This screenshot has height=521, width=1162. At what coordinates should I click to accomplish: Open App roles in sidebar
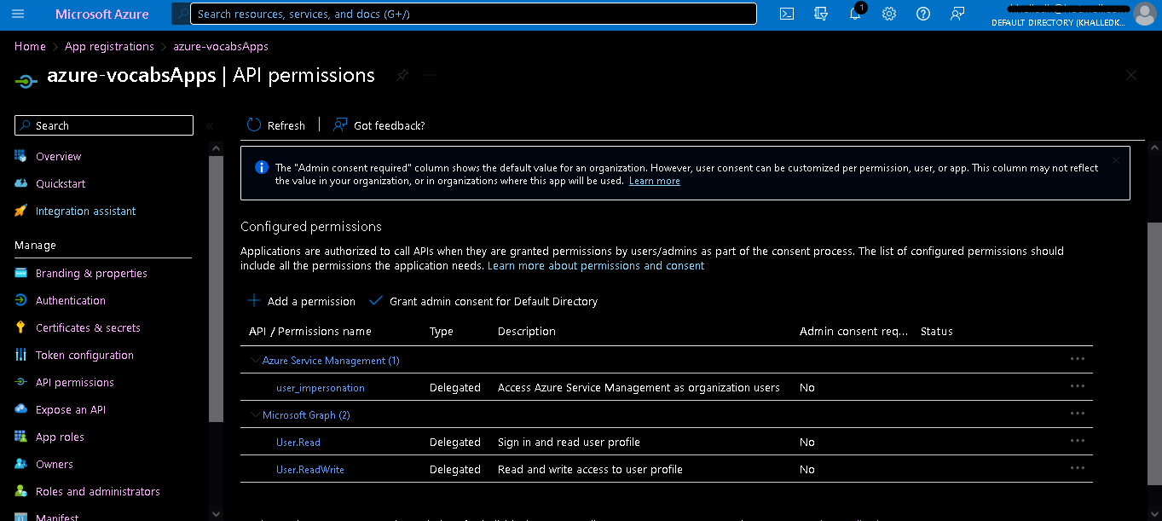pyautogui.click(x=60, y=437)
